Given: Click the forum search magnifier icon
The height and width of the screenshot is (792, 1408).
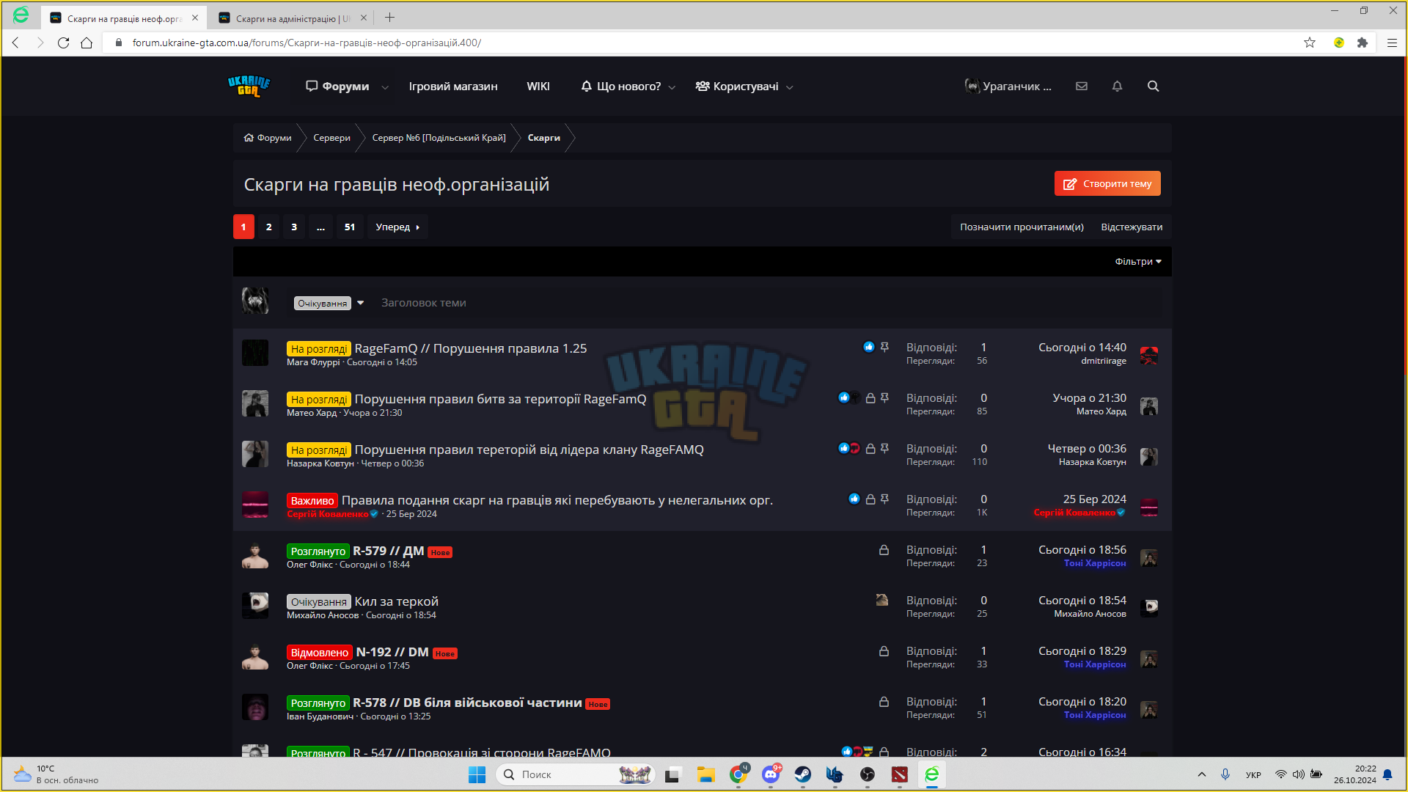Looking at the screenshot, I should pos(1153,86).
